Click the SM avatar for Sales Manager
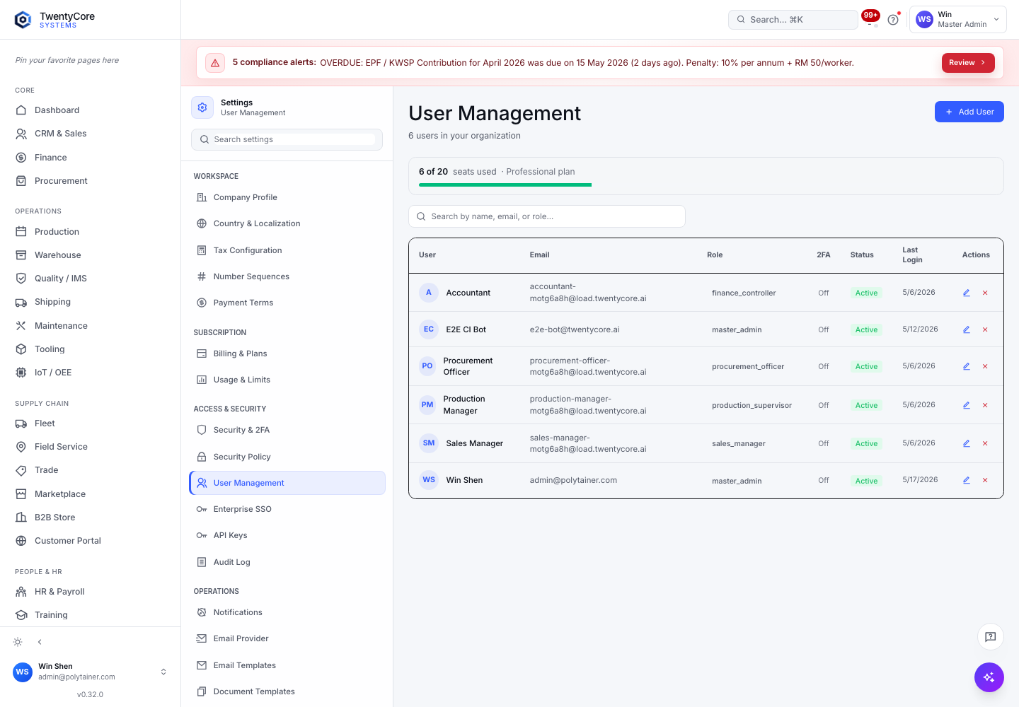 [429, 443]
